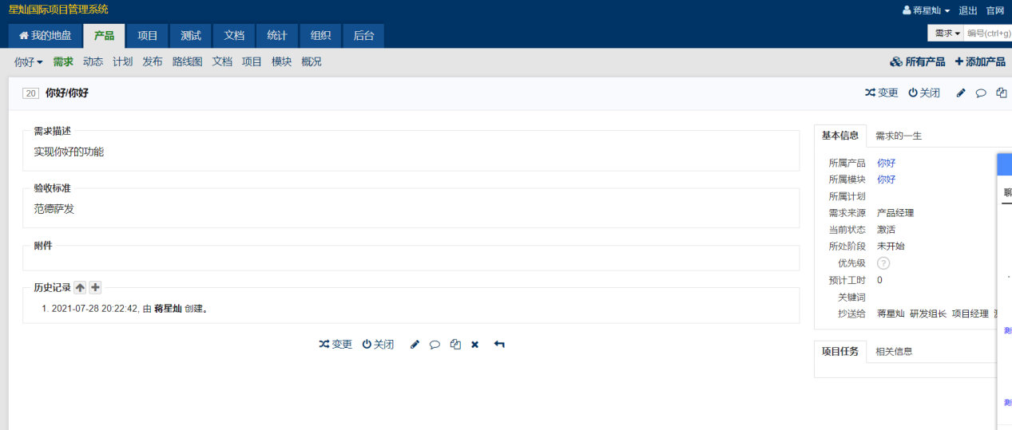Click 实现你好的功能 description text
Image resolution: width=1012 pixels, height=430 pixels.
point(69,152)
